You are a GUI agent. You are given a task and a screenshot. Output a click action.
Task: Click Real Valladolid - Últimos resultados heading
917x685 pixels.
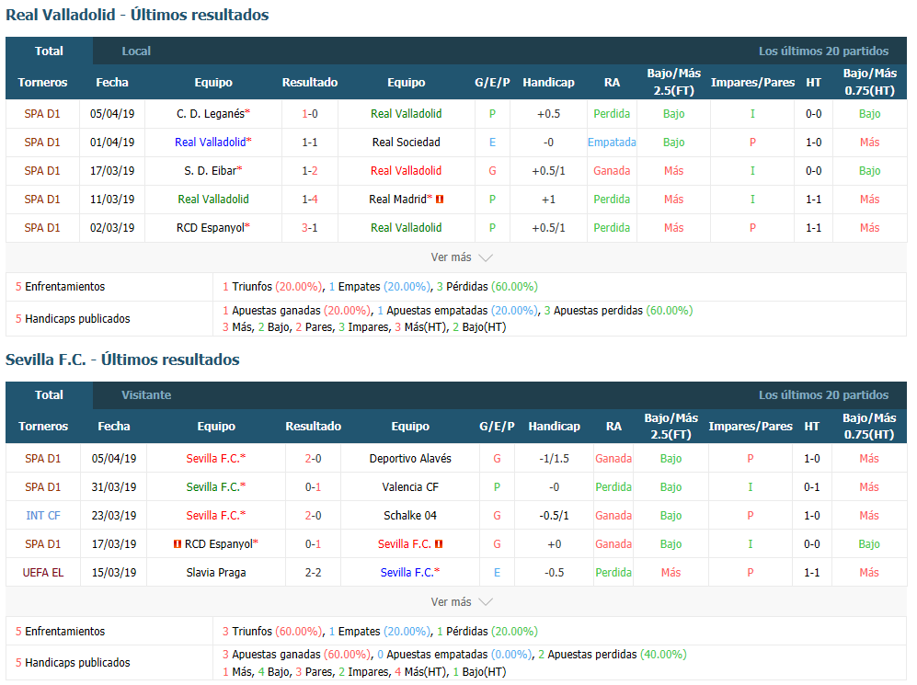(x=137, y=15)
